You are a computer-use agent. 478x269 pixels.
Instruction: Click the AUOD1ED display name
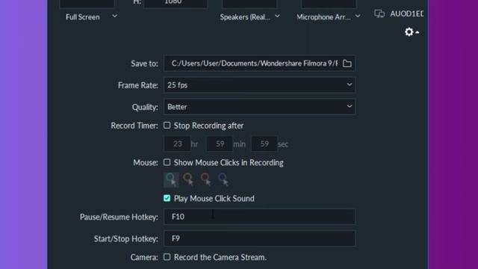pos(406,13)
